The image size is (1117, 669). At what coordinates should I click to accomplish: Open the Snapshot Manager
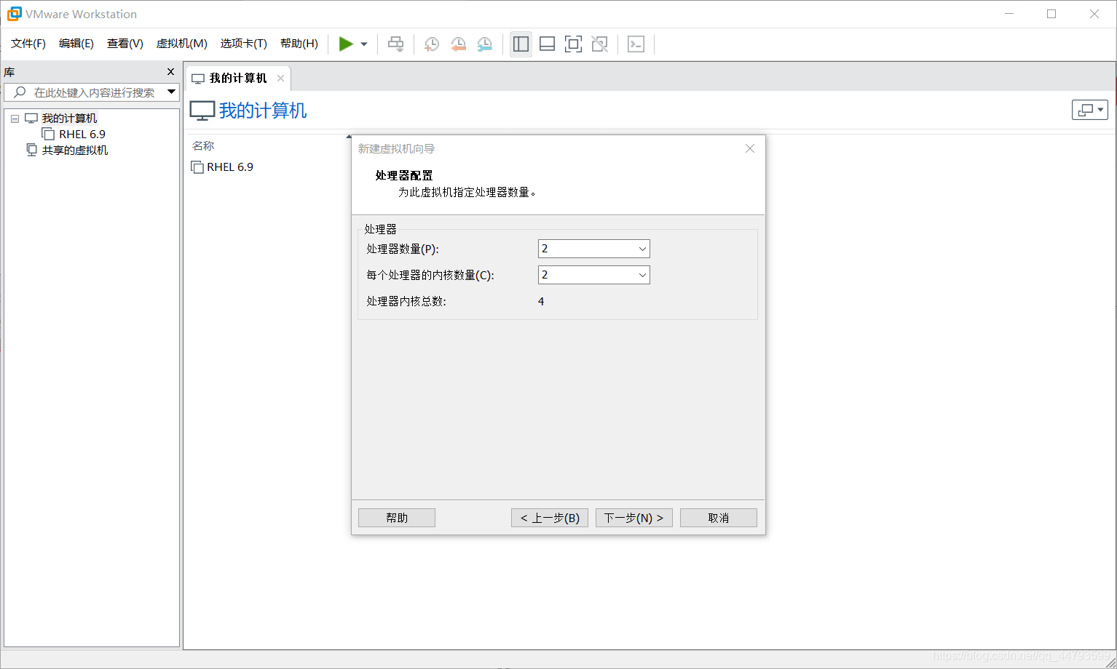pyautogui.click(x=484, y=44)
